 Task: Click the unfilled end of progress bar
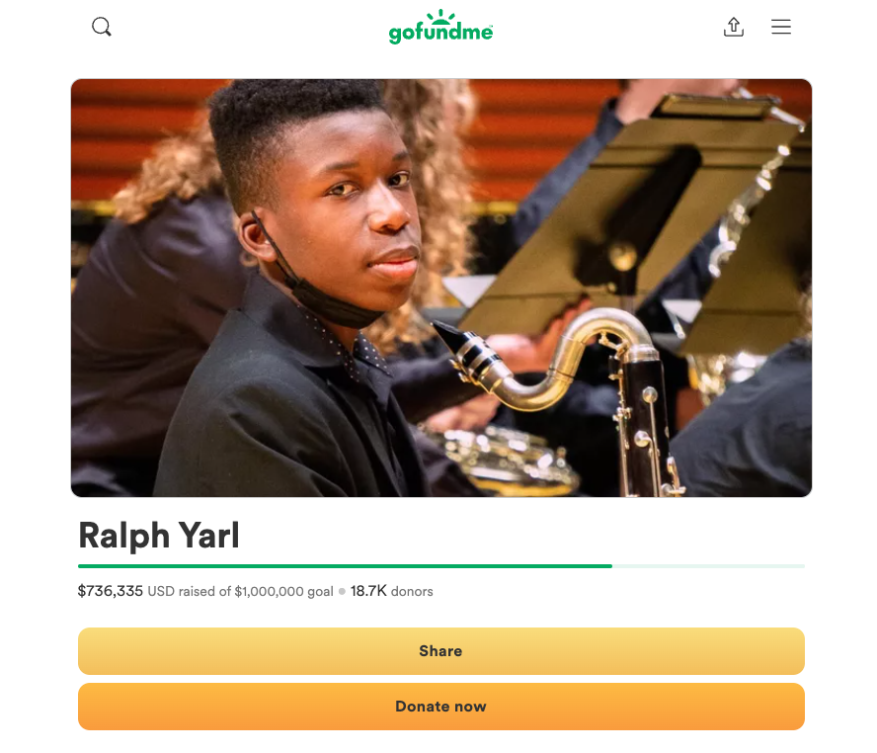(x=709, y=566)
